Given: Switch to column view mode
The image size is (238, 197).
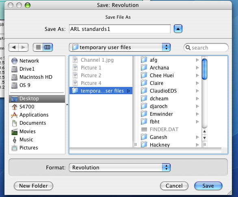Looking at the screenshot, I should pyautogui.click(x=48, y=48).
